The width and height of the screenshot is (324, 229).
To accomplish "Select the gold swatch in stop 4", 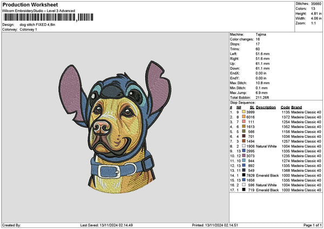I will tap(244, 127).
